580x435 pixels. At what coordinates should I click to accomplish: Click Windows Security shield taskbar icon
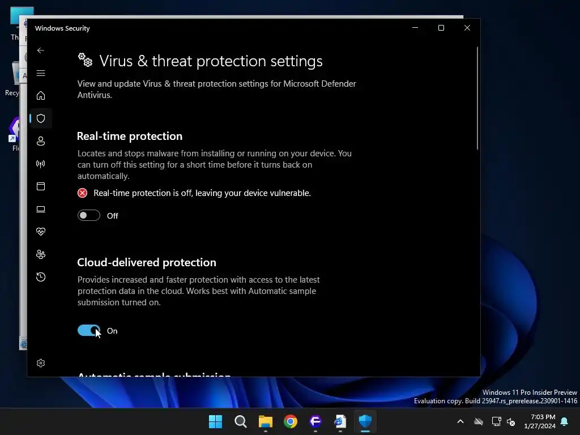tap(365, 421)
